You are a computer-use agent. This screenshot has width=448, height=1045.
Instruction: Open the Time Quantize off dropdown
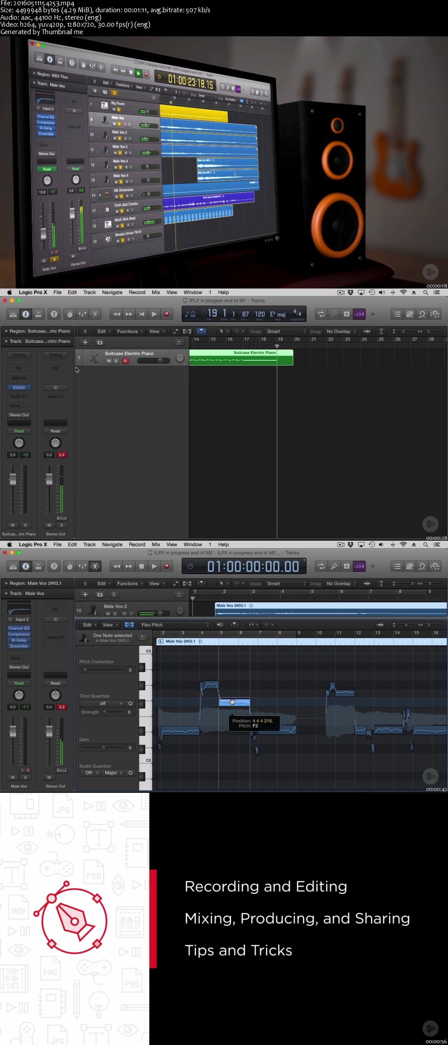point(103,704)
